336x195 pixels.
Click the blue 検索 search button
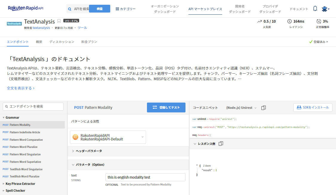point(100,9)
